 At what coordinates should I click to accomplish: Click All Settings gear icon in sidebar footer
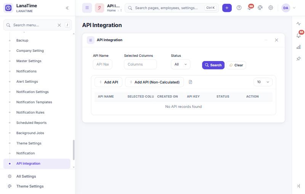10,176
